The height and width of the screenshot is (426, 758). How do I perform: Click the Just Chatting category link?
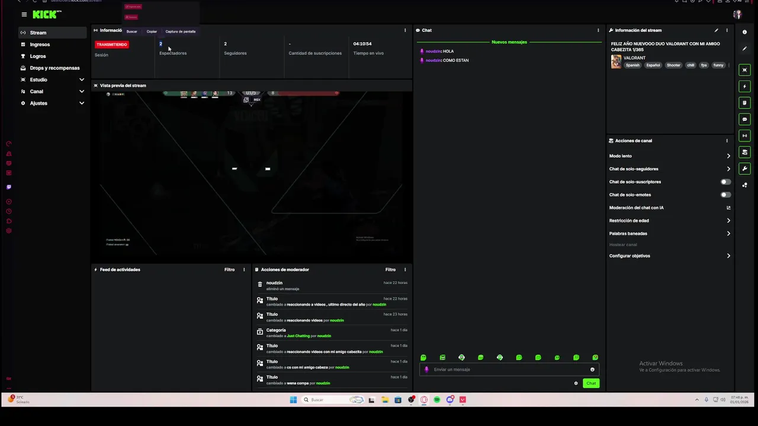(298, 336)
